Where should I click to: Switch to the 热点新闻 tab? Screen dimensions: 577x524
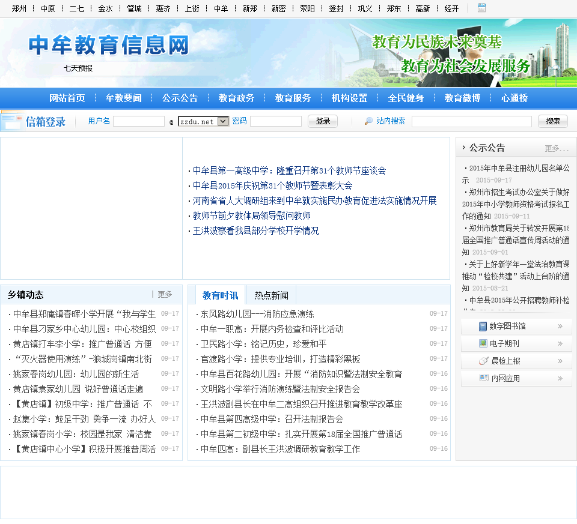tap(271, 295)
